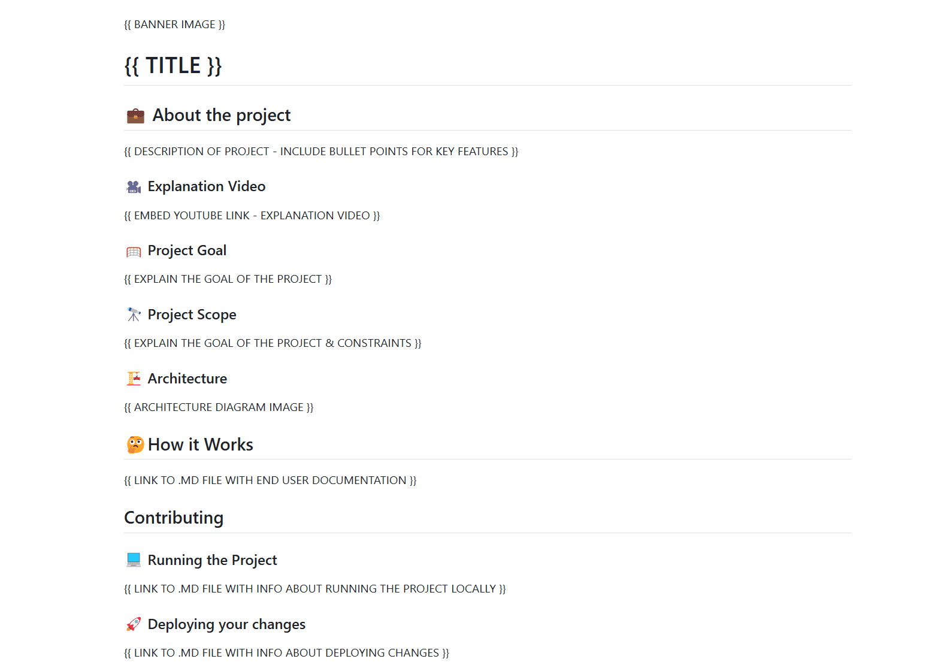Click the Deploying your changes heading
The width and height of the screenshot is (950, 665).
pyautogui.click(x=226, y=624)
